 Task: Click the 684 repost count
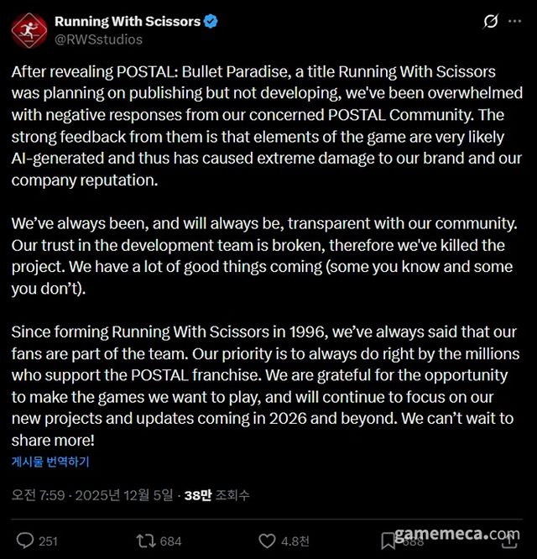[171, 541]
